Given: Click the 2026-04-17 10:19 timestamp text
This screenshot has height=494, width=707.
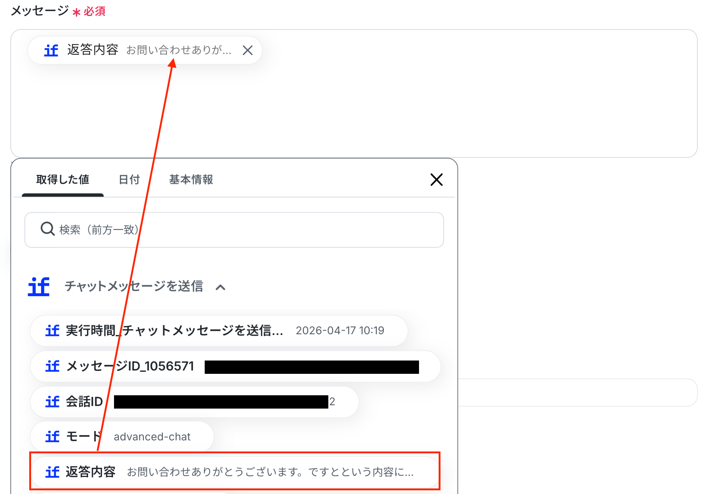Looking at the screenshot, I should 340,331.
